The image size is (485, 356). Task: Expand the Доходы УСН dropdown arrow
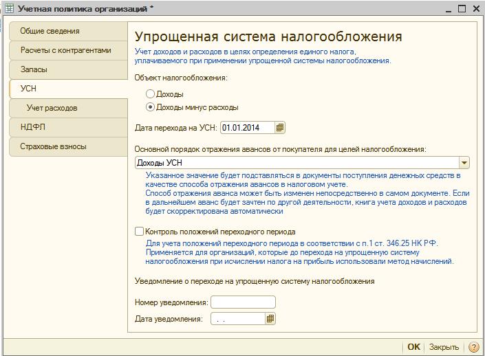[464, 163]
